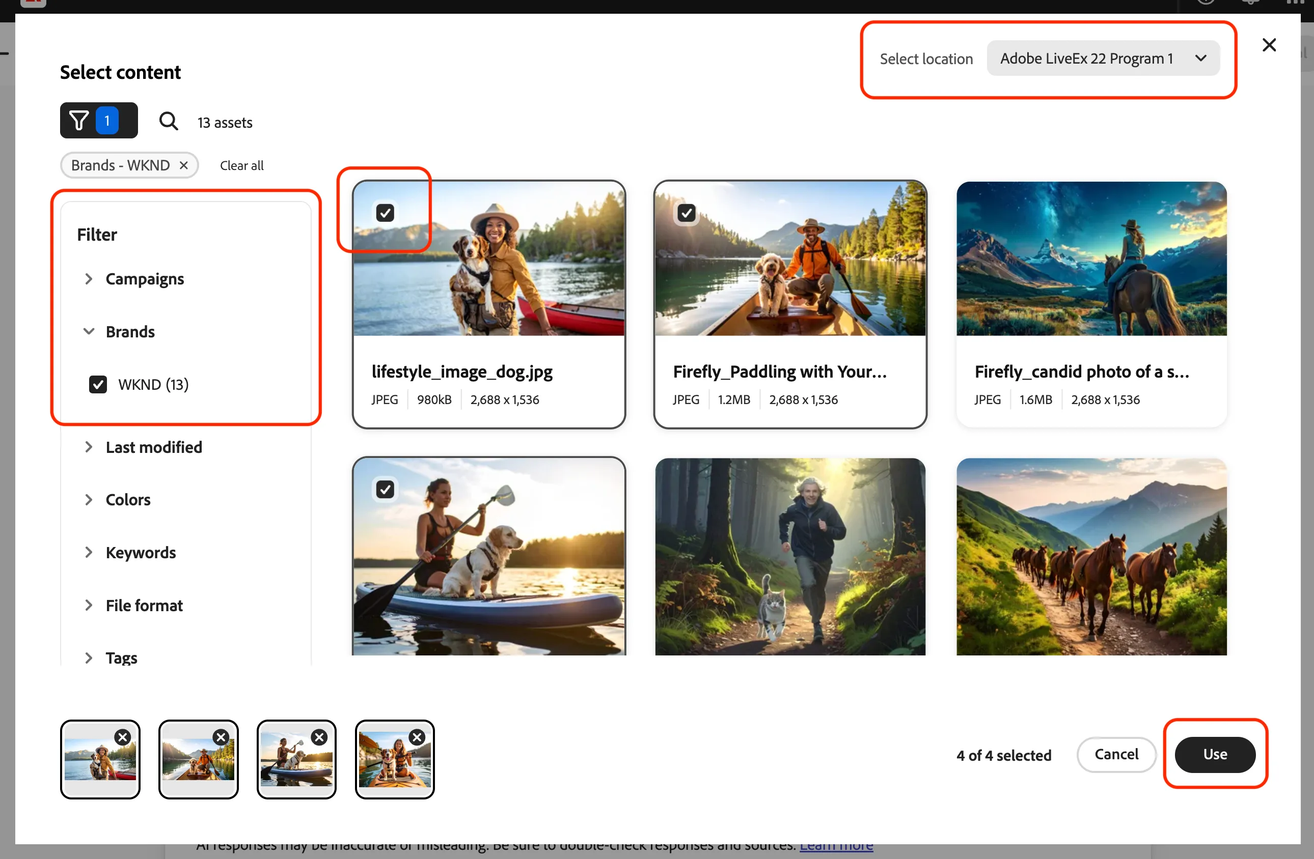Image resolution: width=1314 pixels, height=859 pixels.
Task: Click the 4 of 4 selected text
Action: [1004, 755]
